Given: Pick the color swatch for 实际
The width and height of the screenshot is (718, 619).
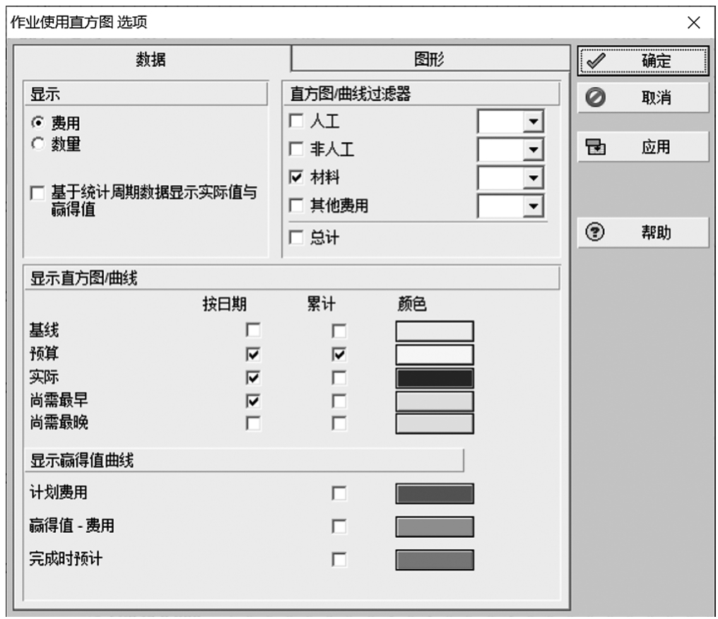Looking at the screenshot, I should 434,377.
